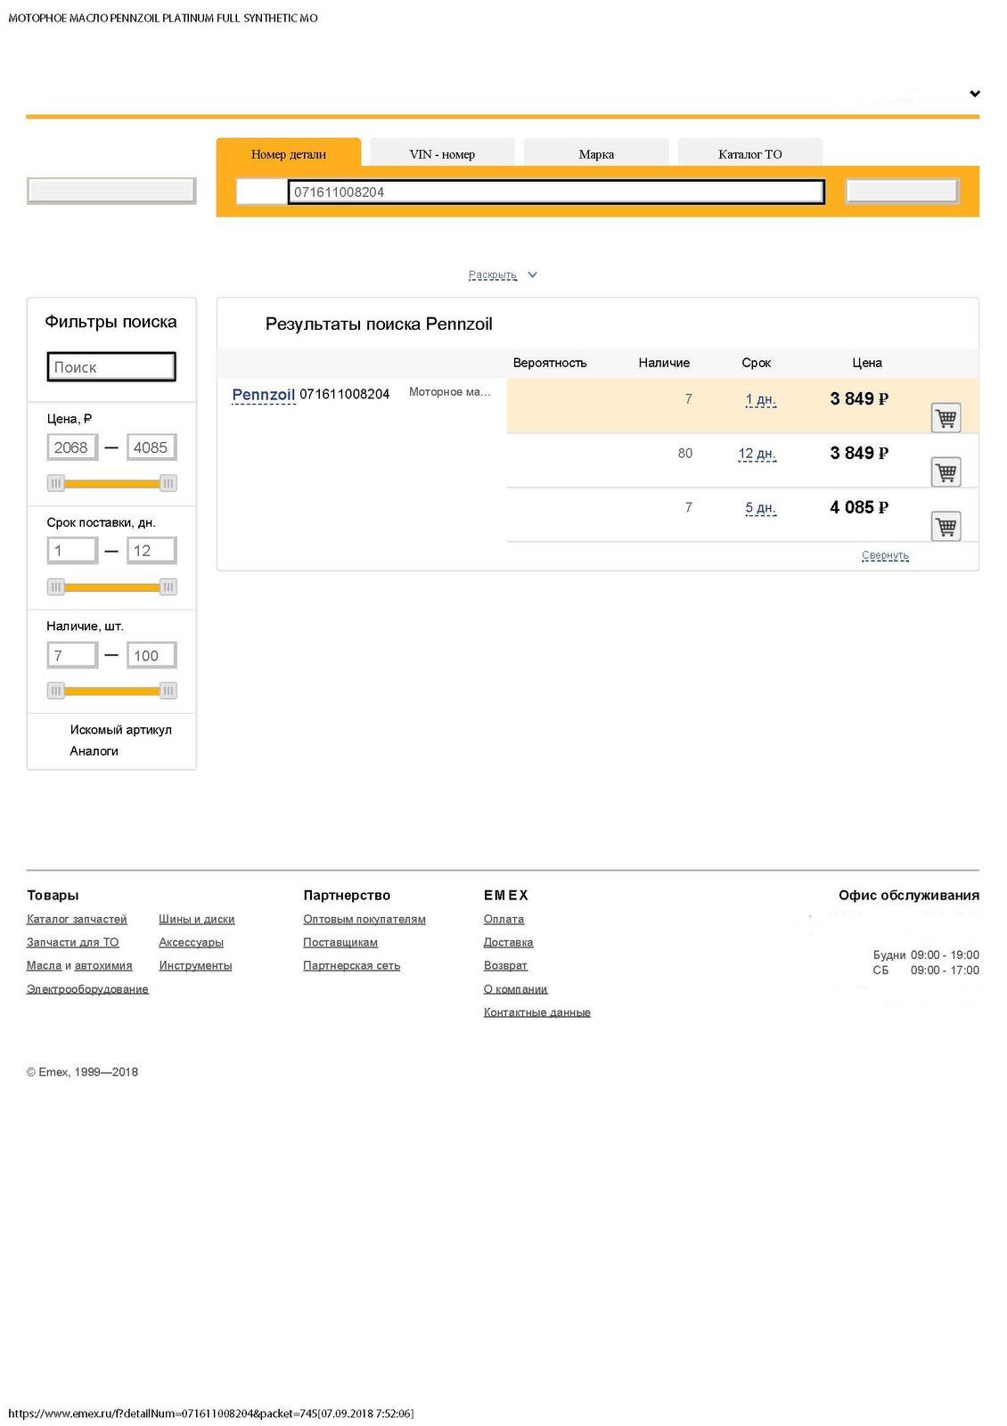Click the filter Поиск input
The width and height of the screenshot is (1007, 1426).
[111, 367]
